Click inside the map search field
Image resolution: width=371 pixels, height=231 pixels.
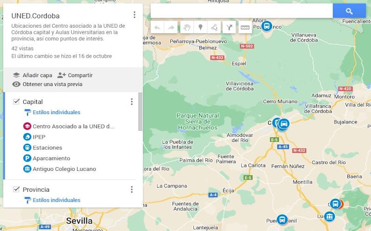point(242,11)
